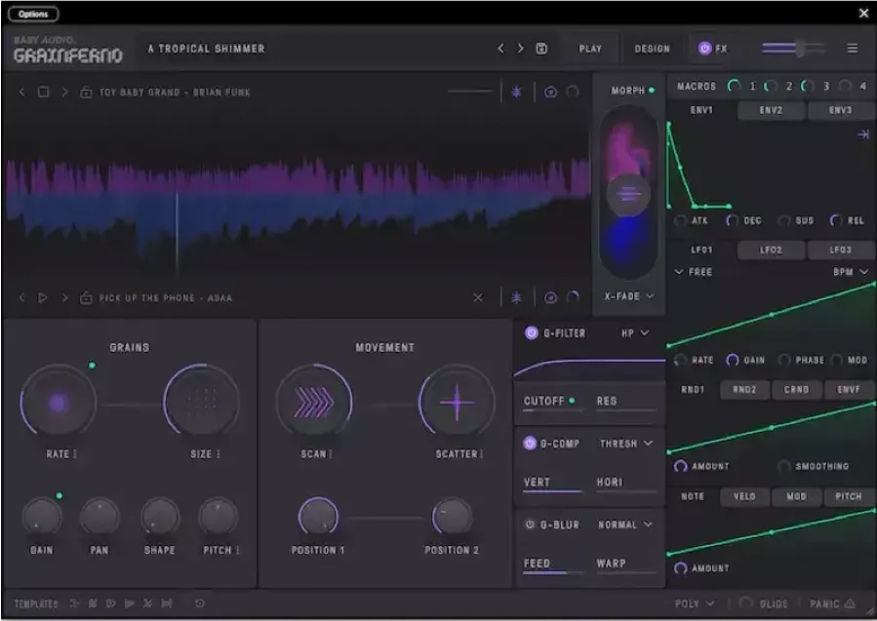Click the freeze snowflake icon on Toy Baby Grand row

pyautogui.click(x=516, y=92)
